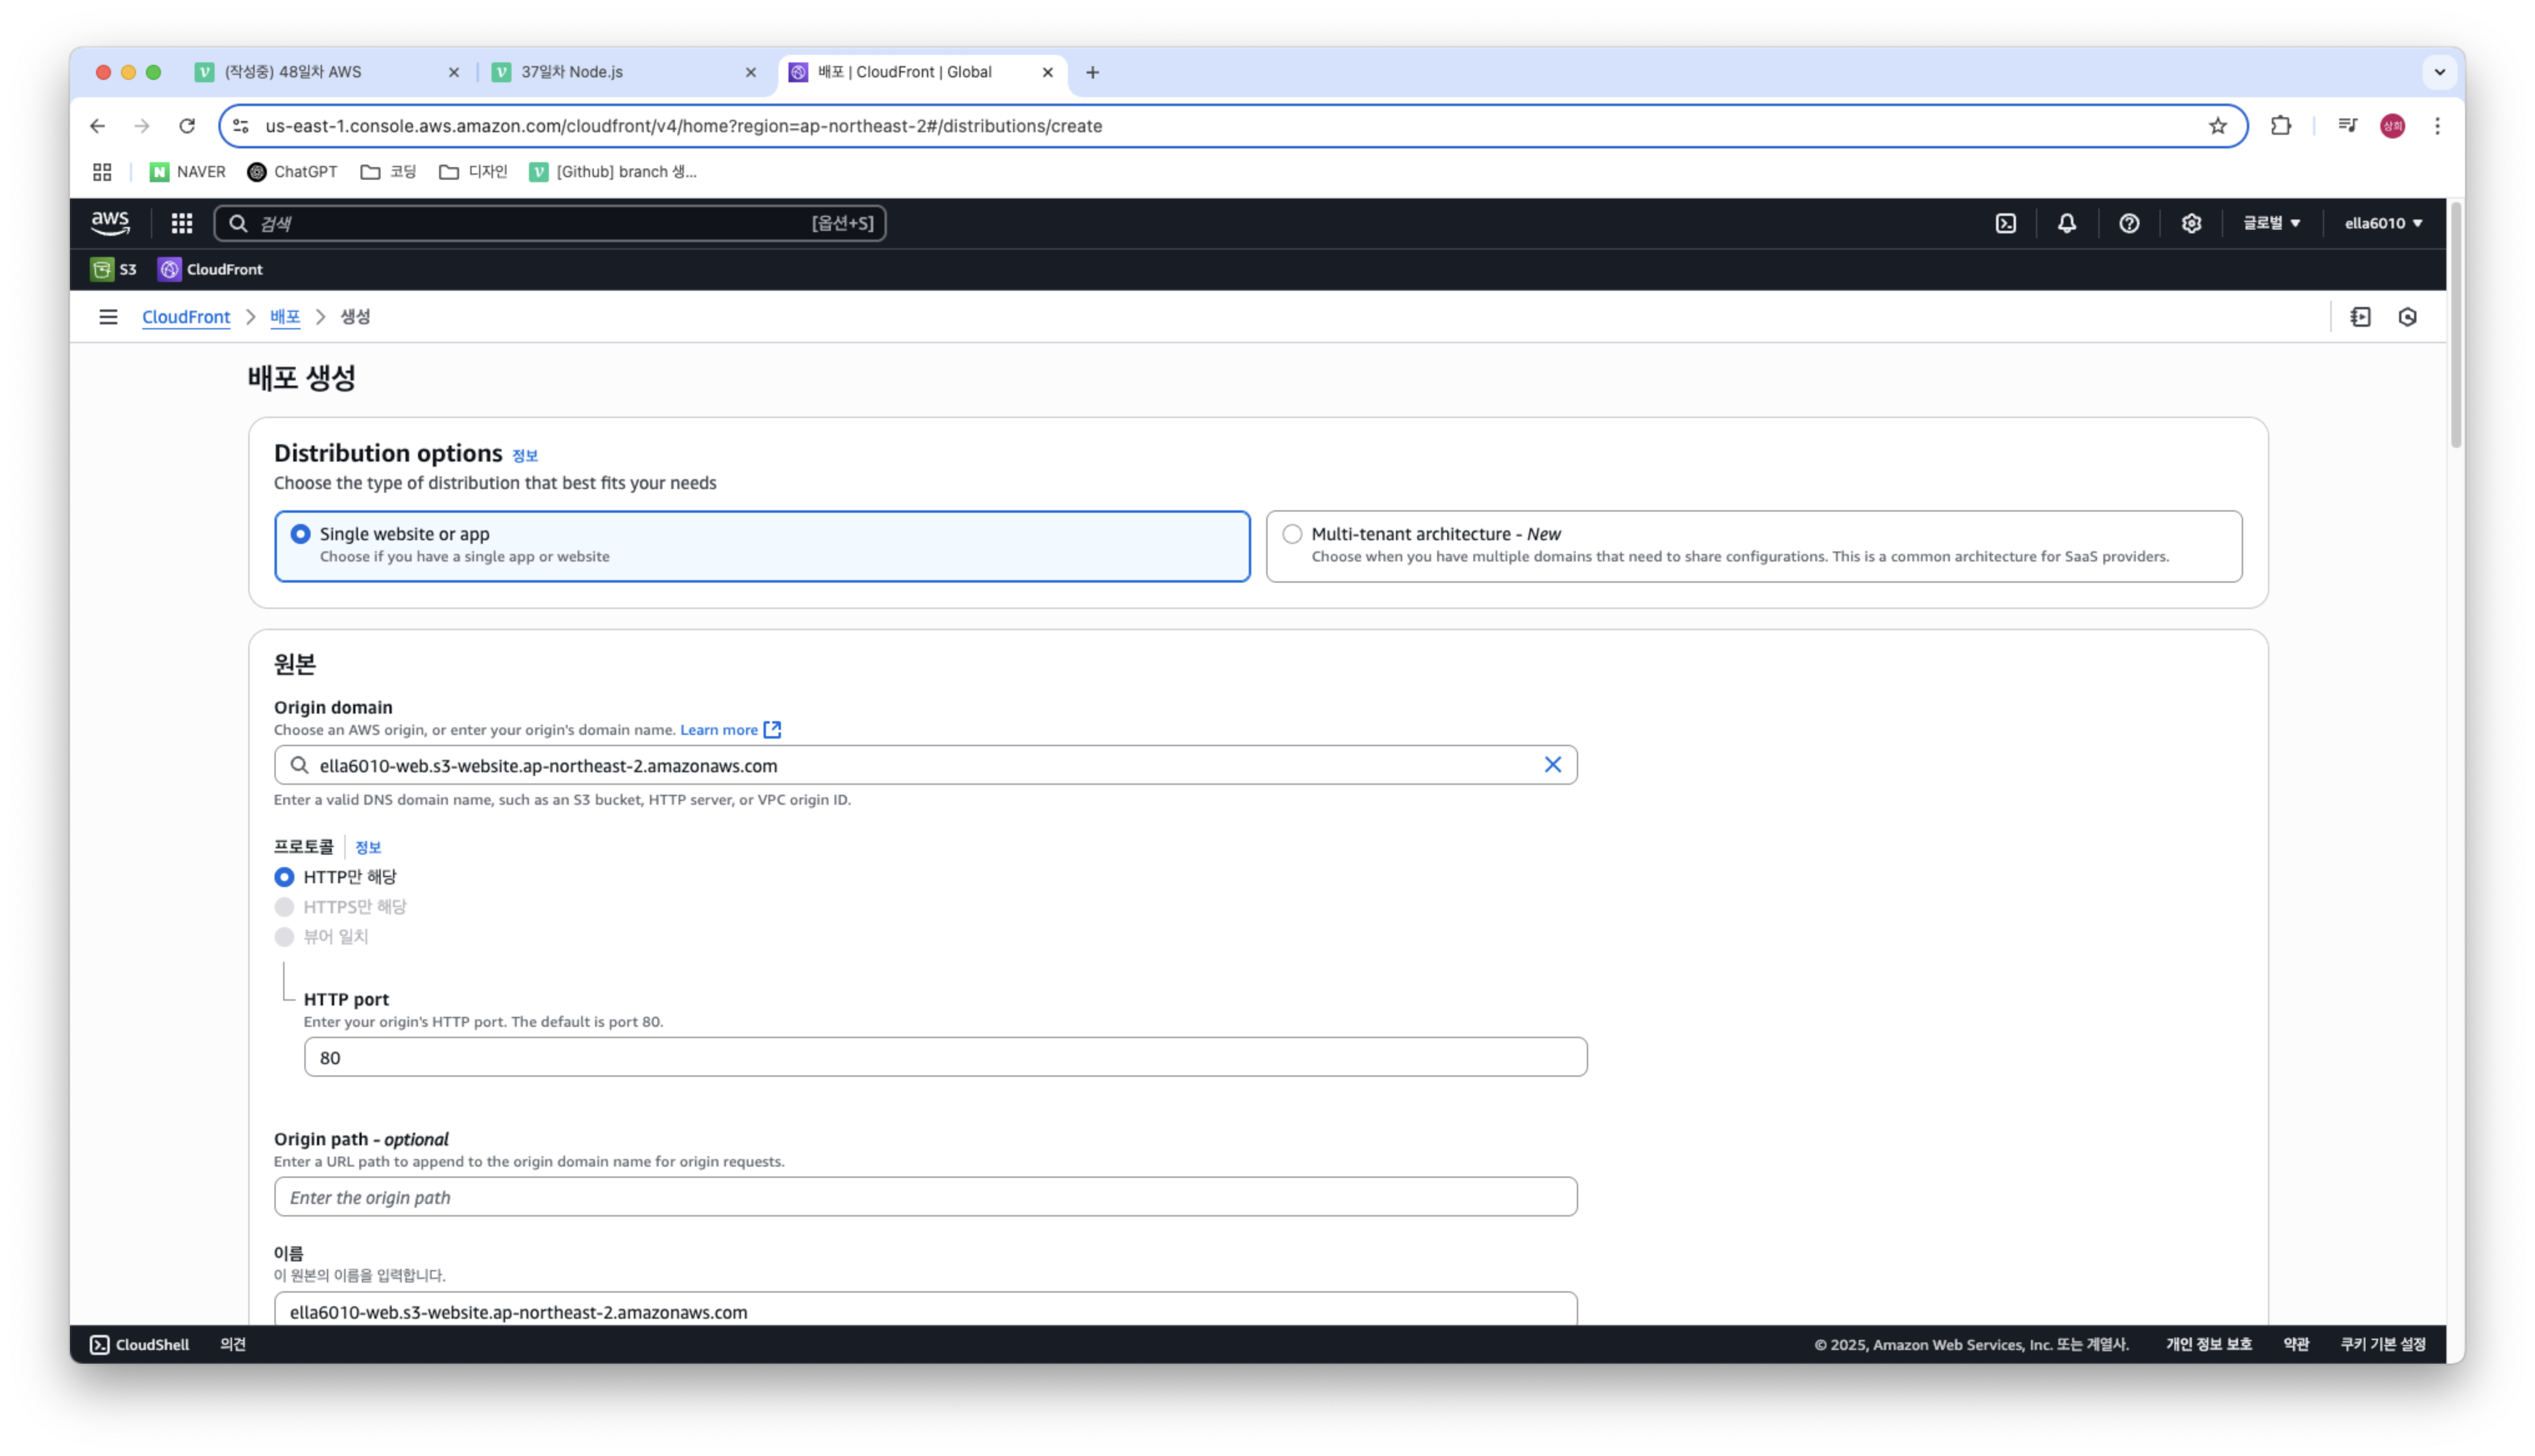Select the 뷰어 일치 protocol radio
Viewport: 2535px width, 1456px height.
pyautogui.click(x=284, y=937)
